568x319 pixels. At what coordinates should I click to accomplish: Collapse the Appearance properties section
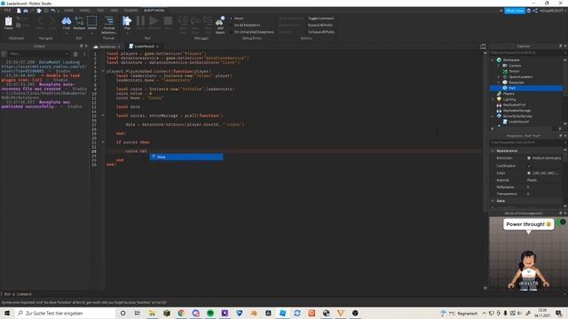pyautogui.click(x=493, y=151)
